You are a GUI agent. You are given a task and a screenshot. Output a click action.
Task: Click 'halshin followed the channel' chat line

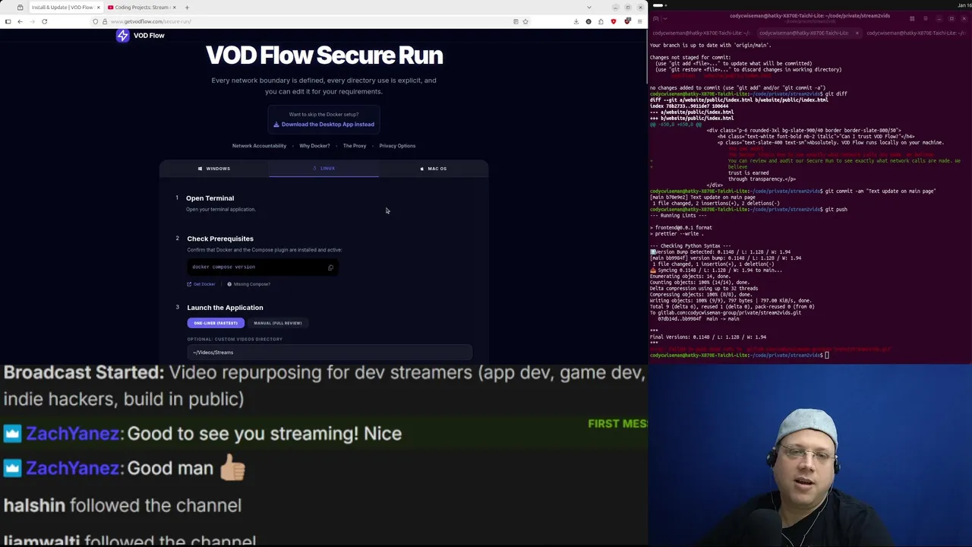click(122, 505)
